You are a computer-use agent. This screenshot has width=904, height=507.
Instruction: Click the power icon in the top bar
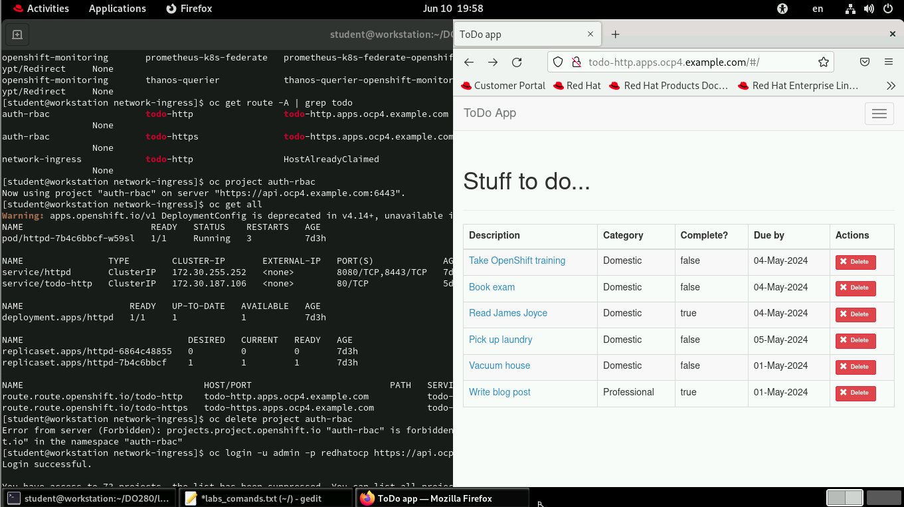888,9
